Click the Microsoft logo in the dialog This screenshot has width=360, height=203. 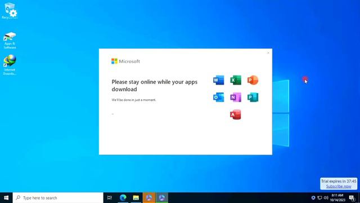[x=125, y=61]
